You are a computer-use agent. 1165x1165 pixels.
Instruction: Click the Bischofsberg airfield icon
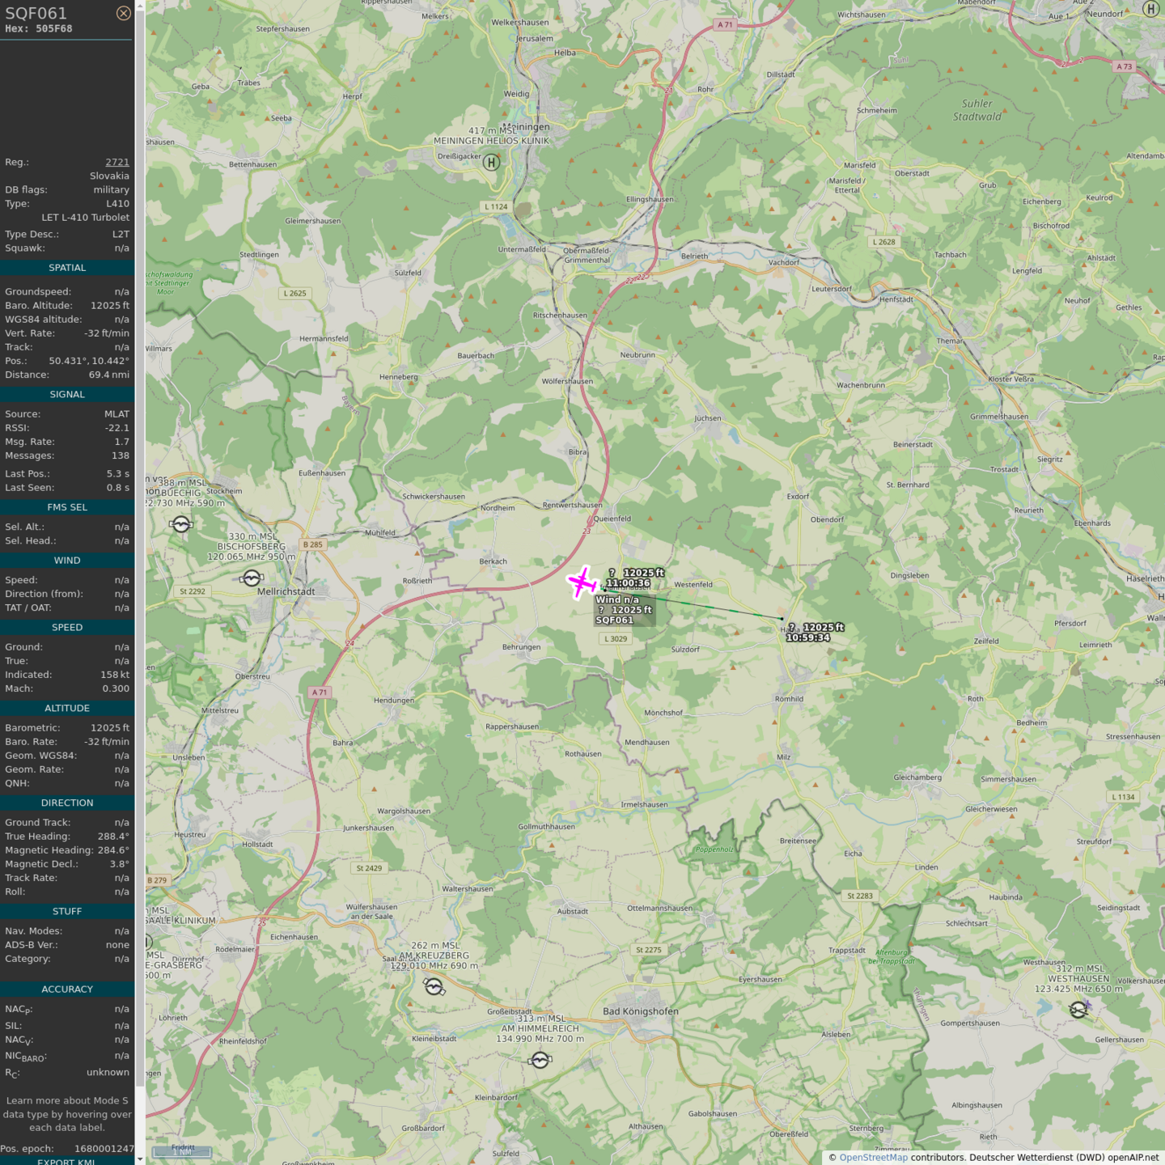[252, 578]
